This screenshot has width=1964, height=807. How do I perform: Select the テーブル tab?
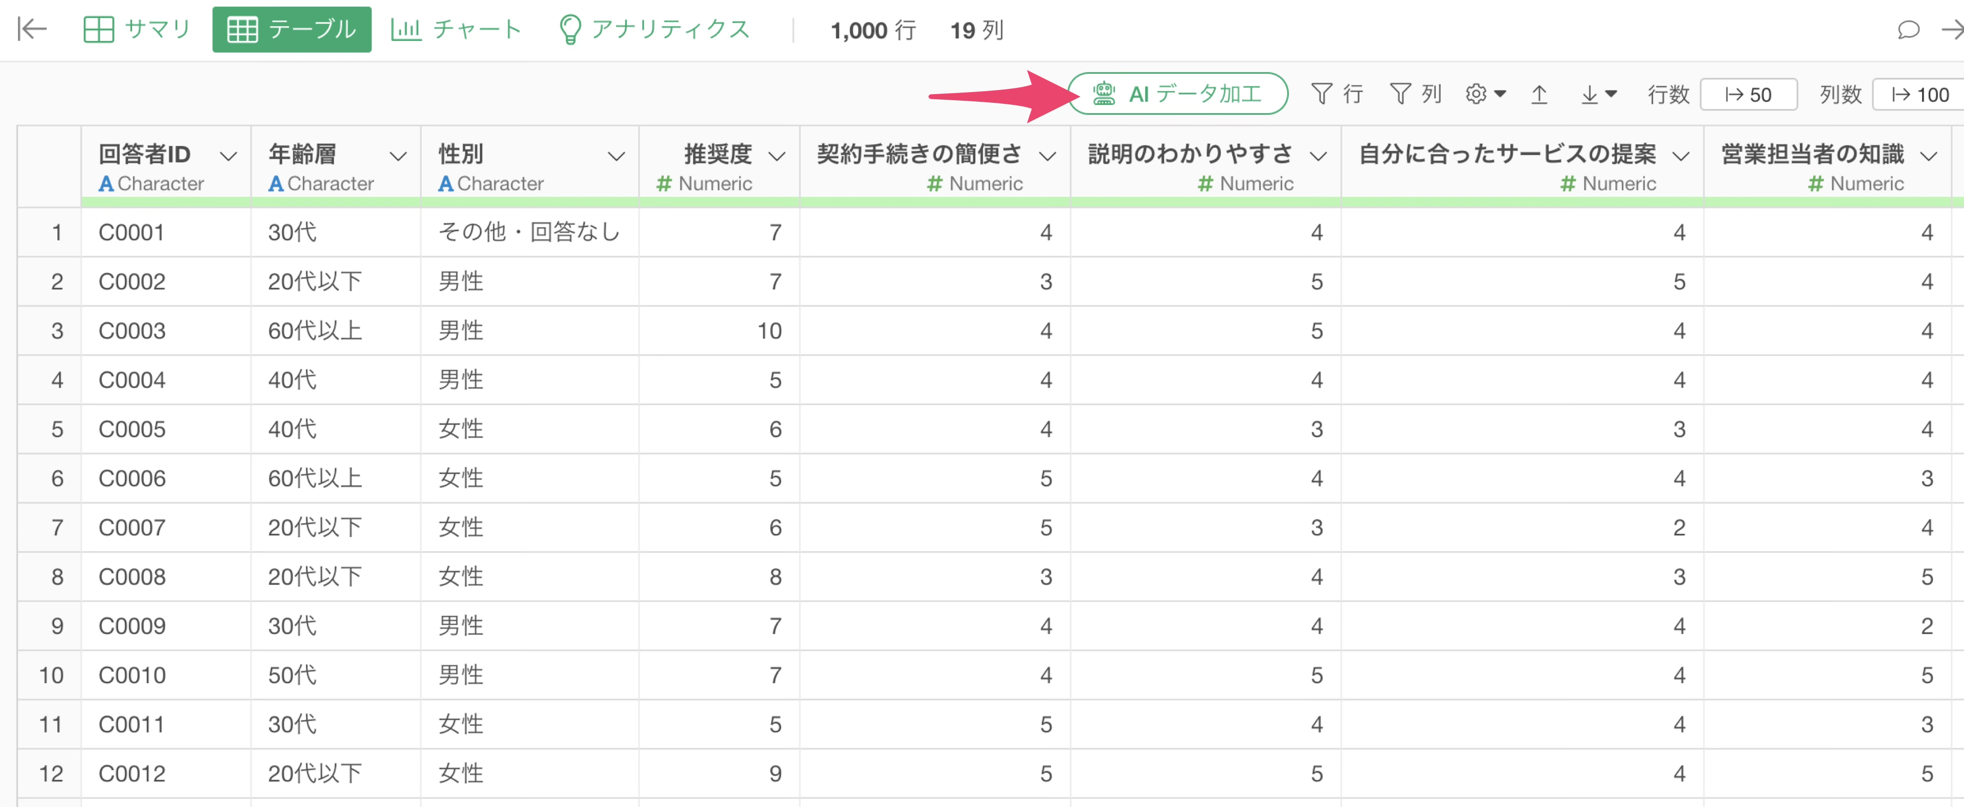[292, 29]
